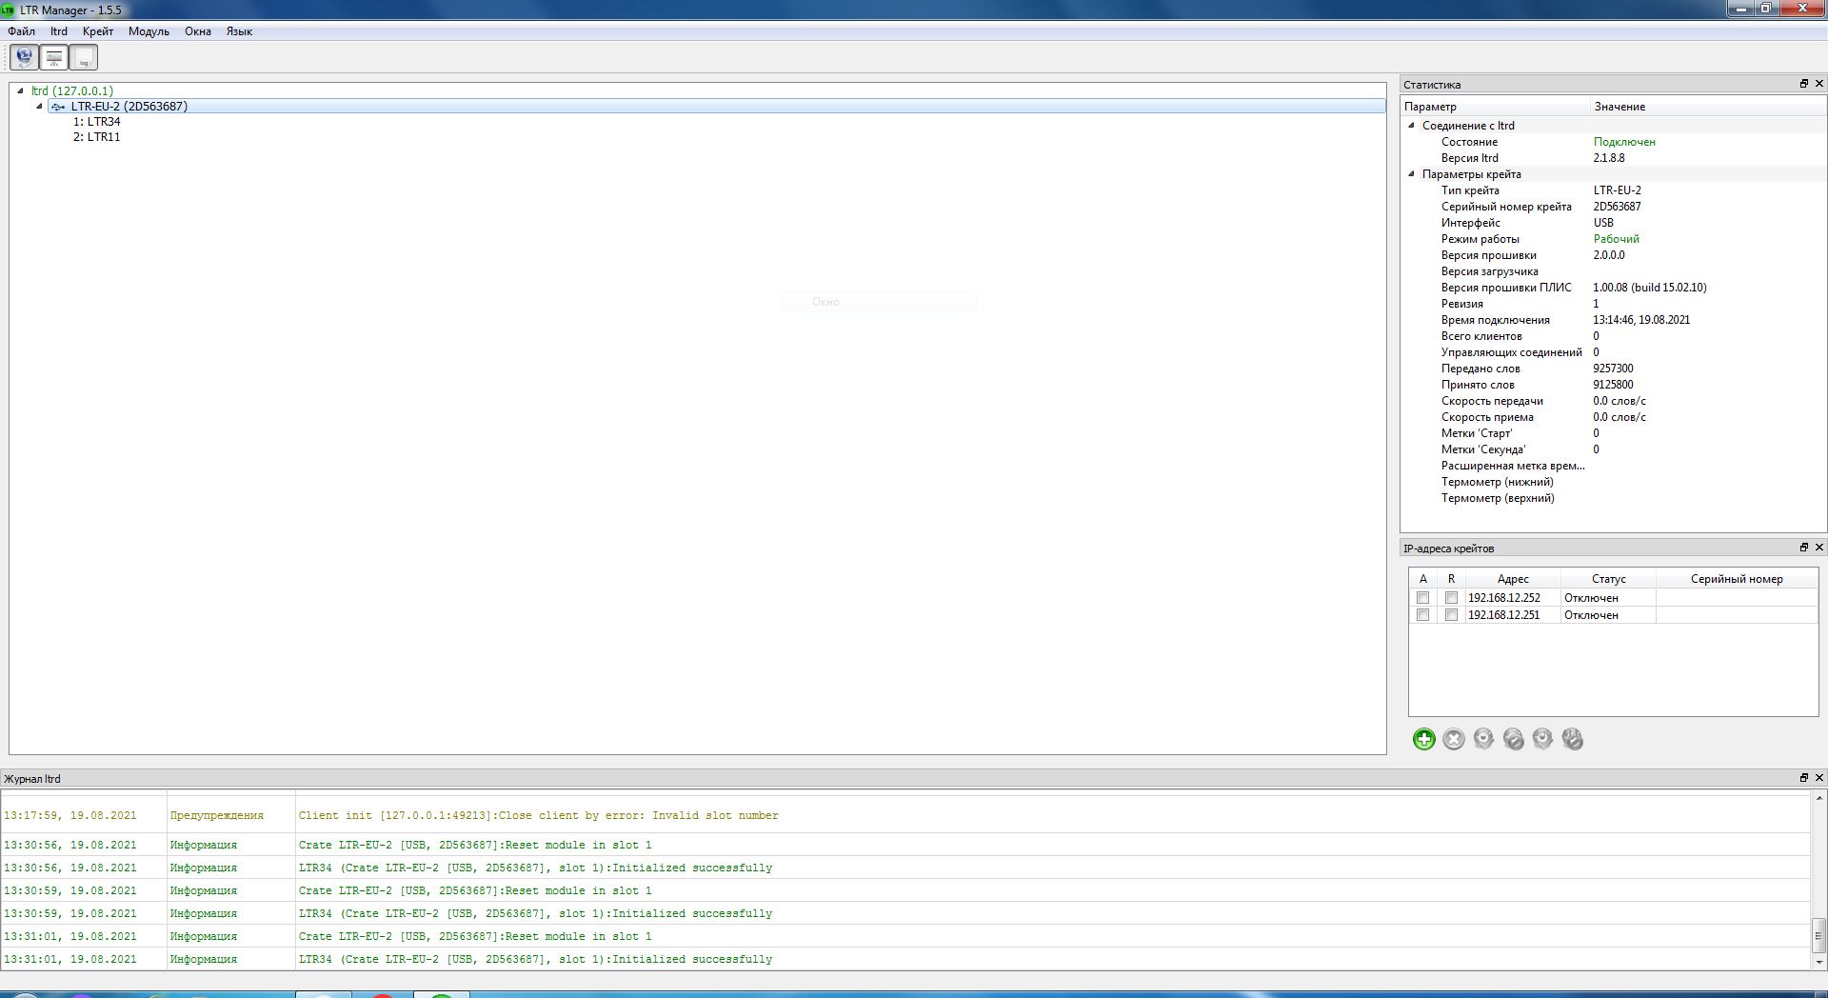Click the Значение column header
1828x998 pixels.
(x=1708, y=107)
